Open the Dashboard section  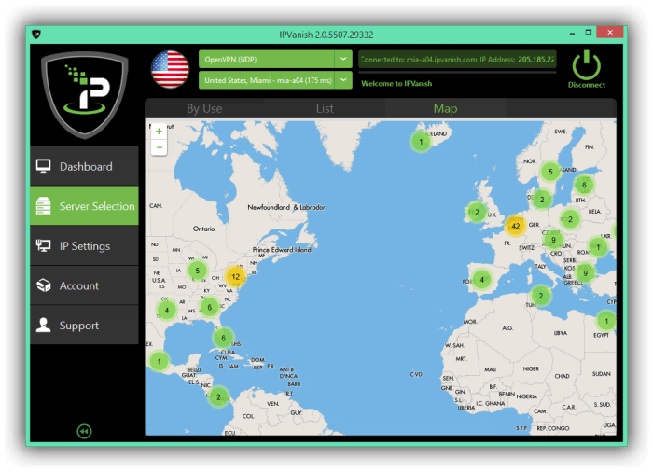coord(84,166)
